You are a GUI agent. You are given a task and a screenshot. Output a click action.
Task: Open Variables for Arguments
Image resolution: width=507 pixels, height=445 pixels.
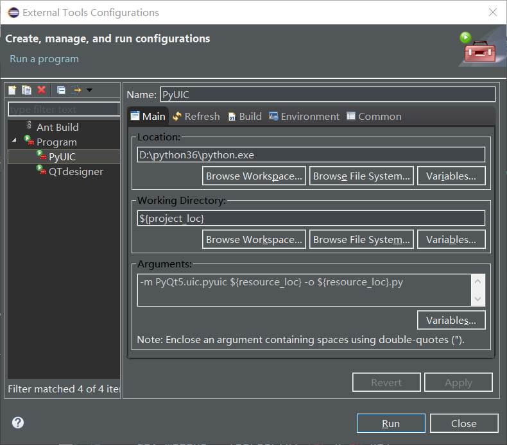(451, 320)
